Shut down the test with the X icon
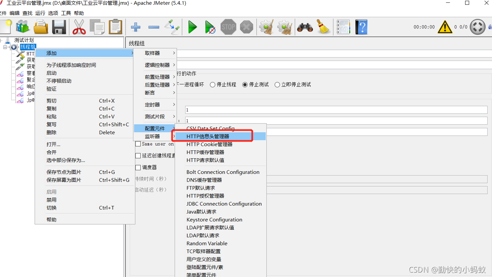Viewport: 492px width, 277px height. (x=246, y=27)
